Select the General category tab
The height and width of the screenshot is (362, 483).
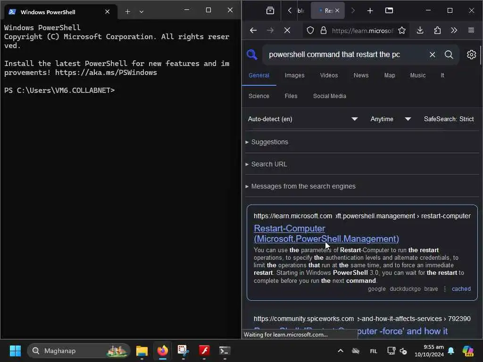pyautogui.click(x=259, y=75)
